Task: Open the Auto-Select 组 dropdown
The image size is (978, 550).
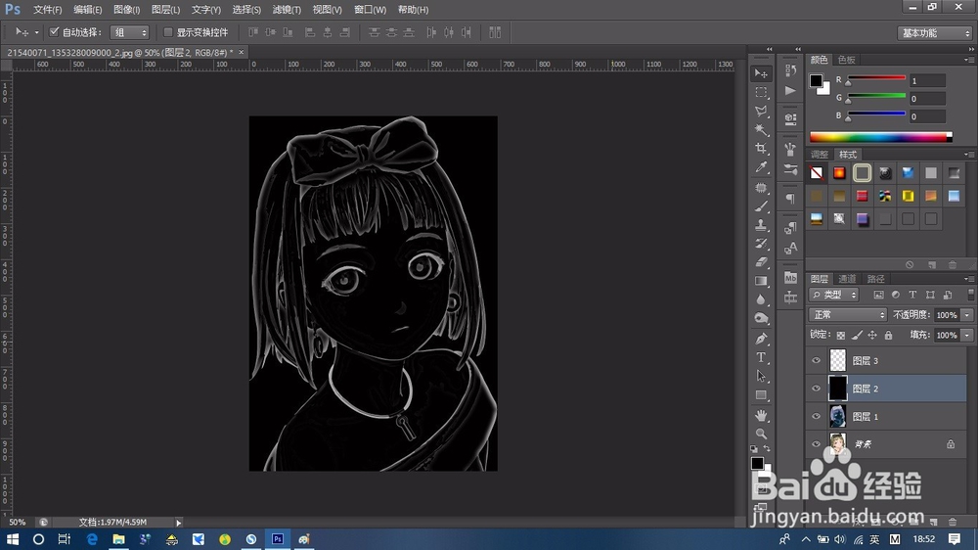Action: [130, 32]
